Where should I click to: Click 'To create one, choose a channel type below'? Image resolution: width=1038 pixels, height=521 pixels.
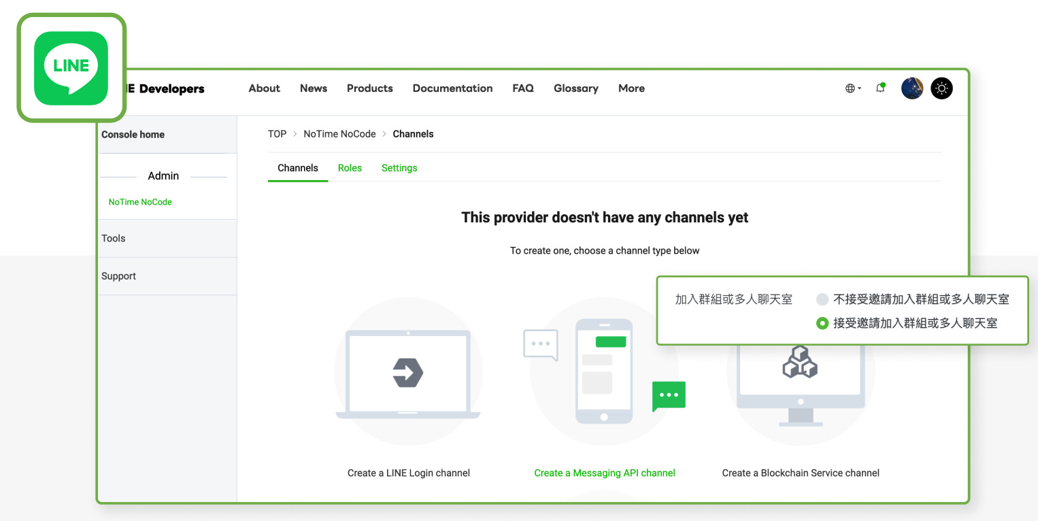pos(605,250)
